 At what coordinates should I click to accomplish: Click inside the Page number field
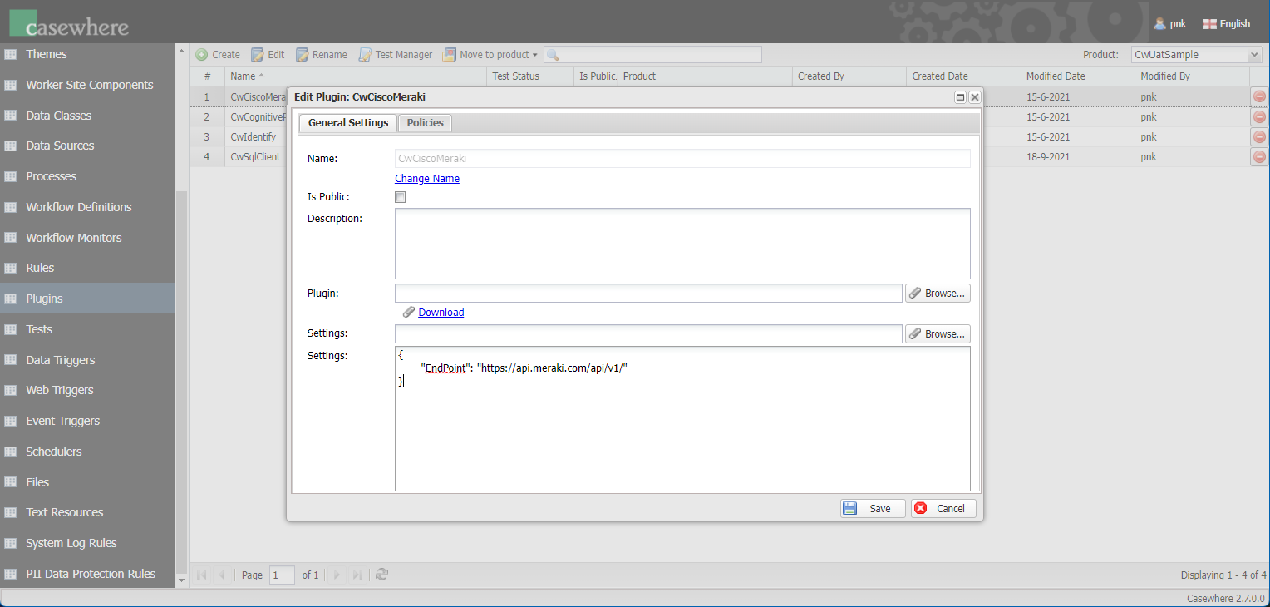pos(281,575)
